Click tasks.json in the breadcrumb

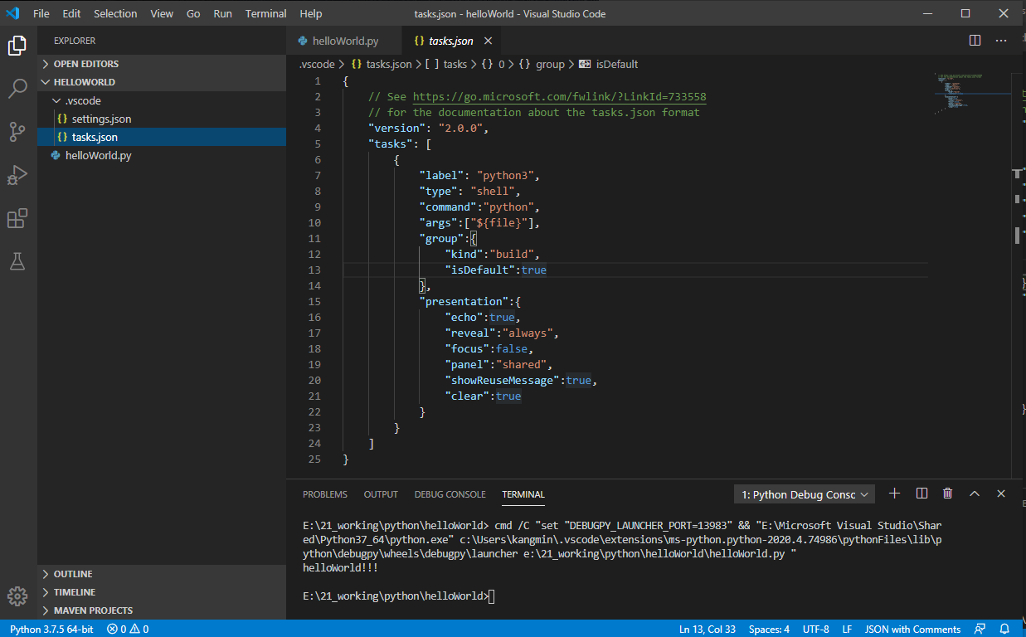[382, 64]
